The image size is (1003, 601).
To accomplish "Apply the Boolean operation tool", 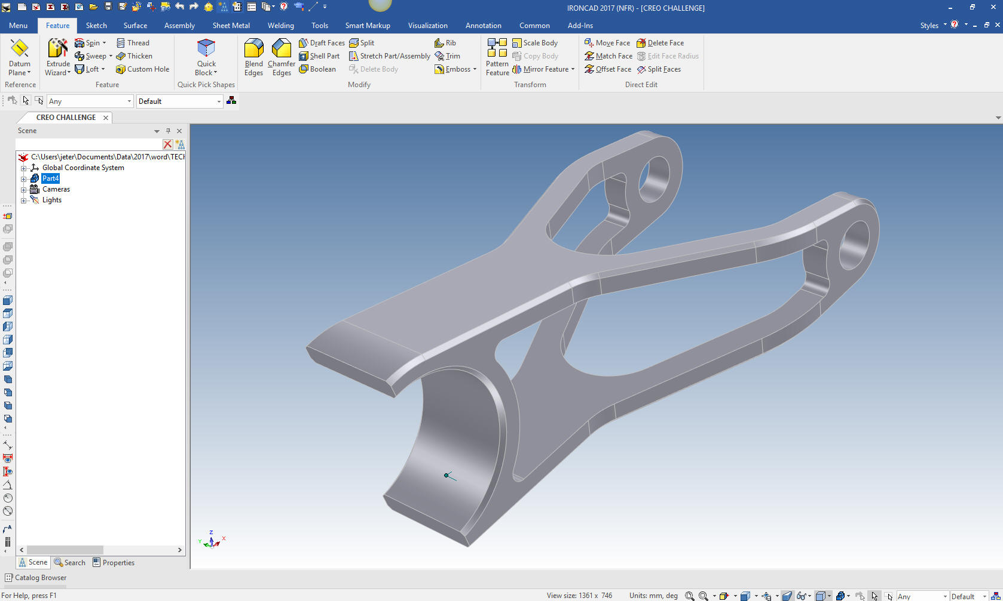I will coord(317,69).
